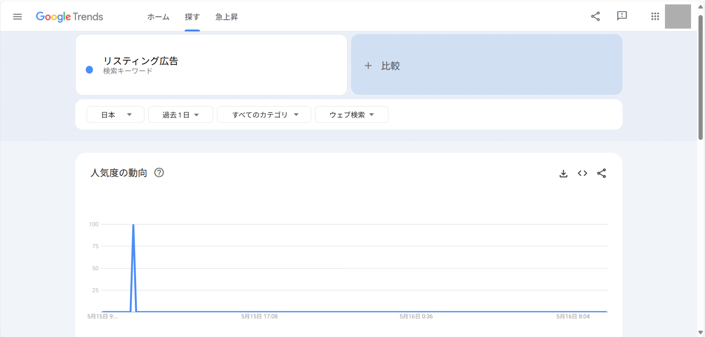Click the help icon beside 人気度の動向
Viewport: 705px width, 337px height.
click(x=159, y=173)
